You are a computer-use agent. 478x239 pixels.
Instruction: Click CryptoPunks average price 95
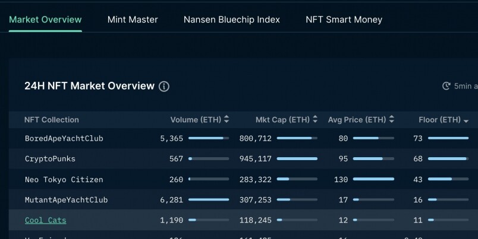pyautogui.click(x=343, y=159)
